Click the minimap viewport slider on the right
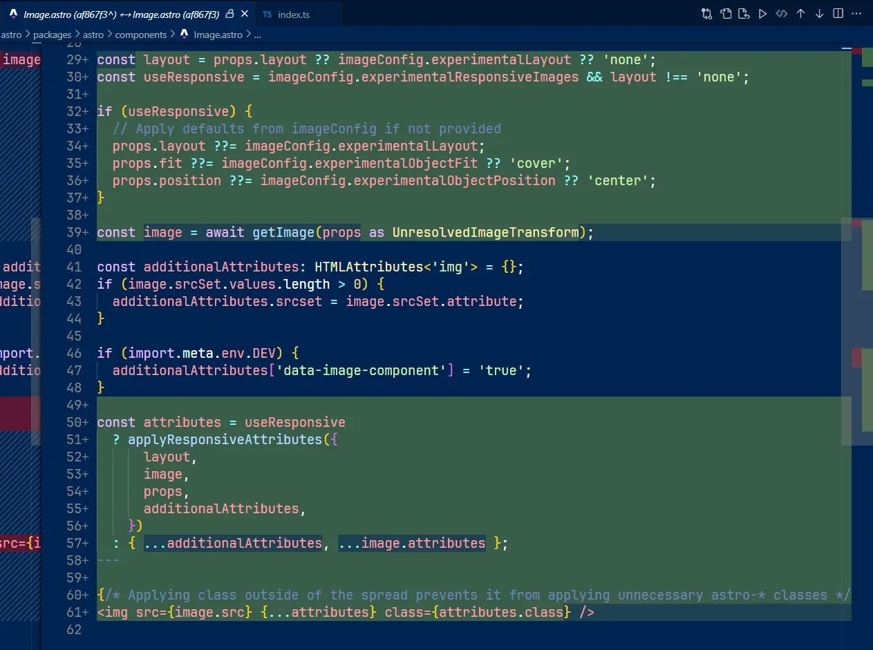 pos(856,330)
